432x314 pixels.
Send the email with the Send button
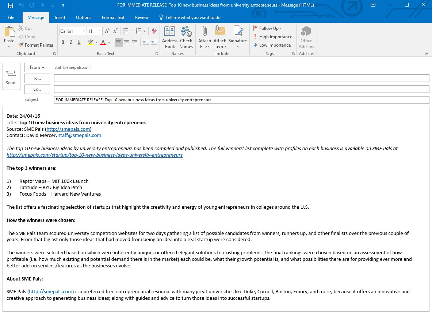[x=11, y=76]
